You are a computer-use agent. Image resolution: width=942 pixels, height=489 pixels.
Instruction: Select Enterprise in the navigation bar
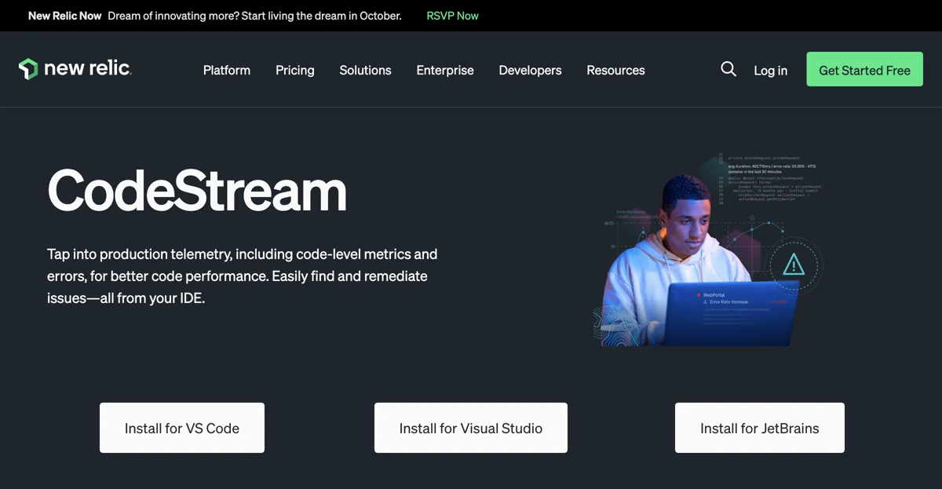coord(444,71)
